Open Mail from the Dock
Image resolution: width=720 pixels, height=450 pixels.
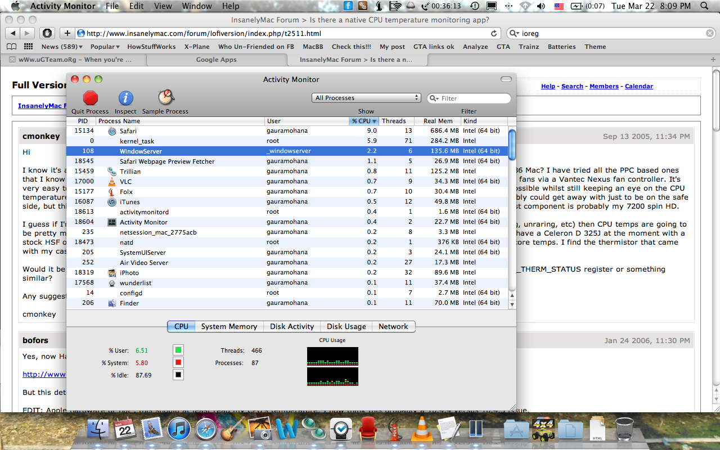click(x=152, y=429)
